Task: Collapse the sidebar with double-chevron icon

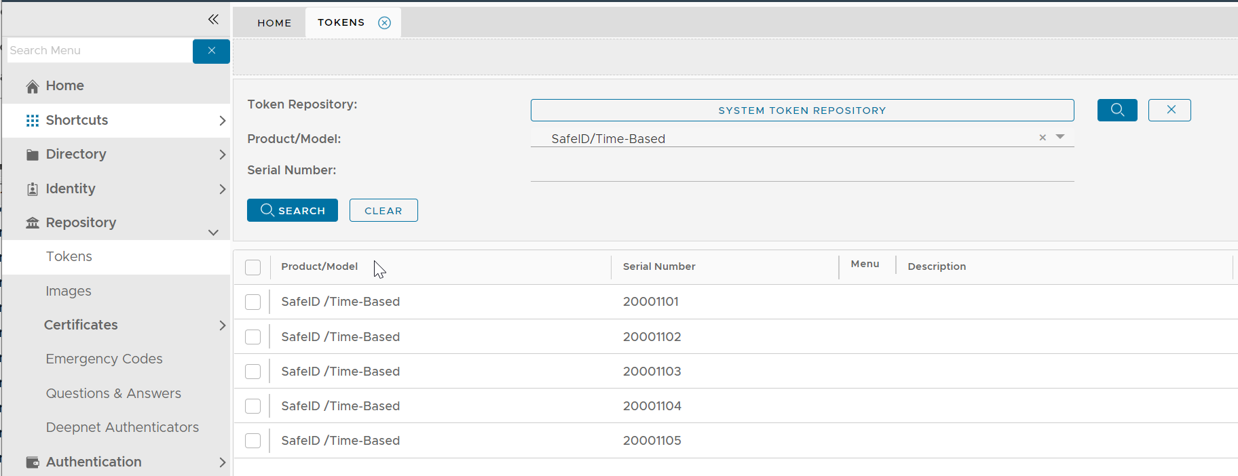Action: click(213, 19)
